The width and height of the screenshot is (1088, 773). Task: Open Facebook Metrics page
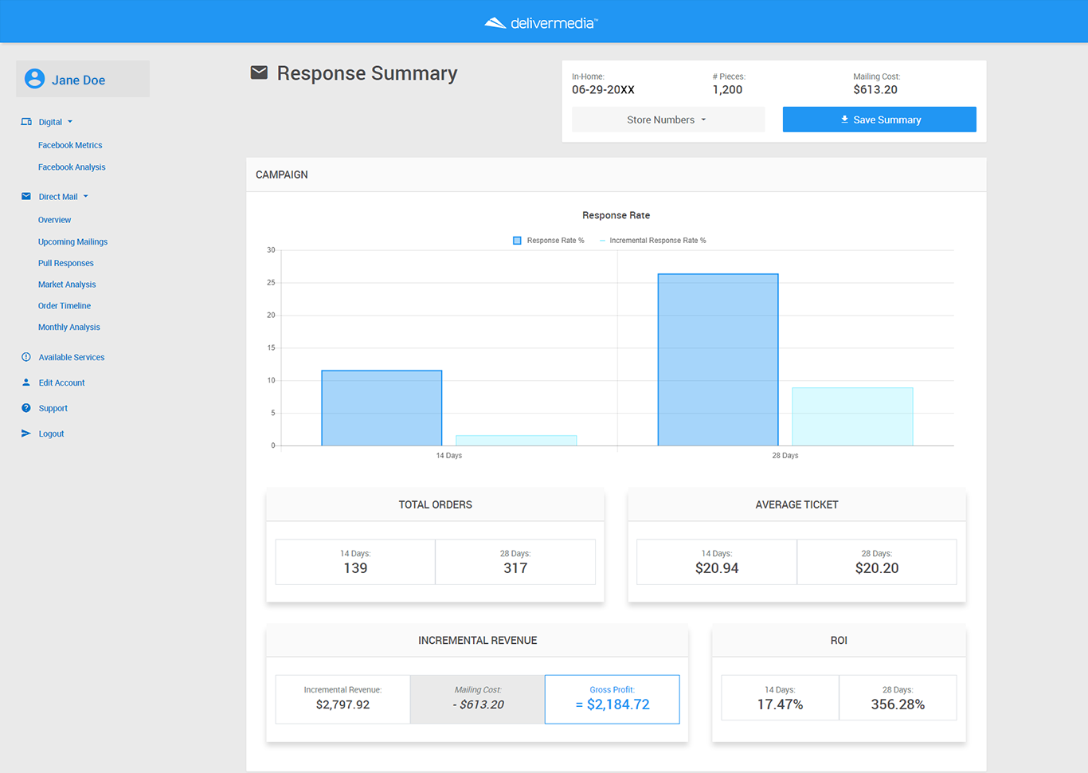click(70, 145)
